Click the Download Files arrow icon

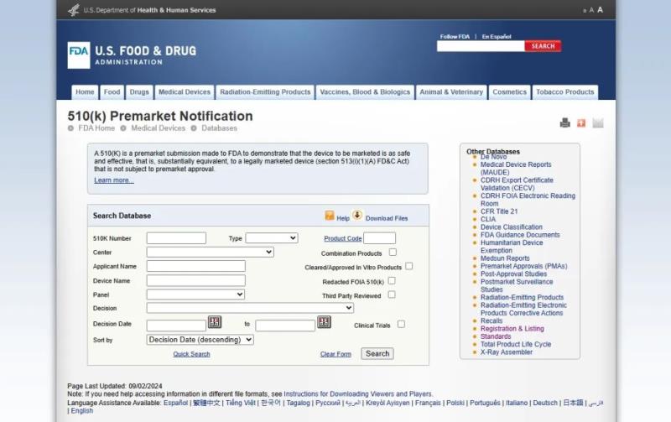[x=357, y=216]
